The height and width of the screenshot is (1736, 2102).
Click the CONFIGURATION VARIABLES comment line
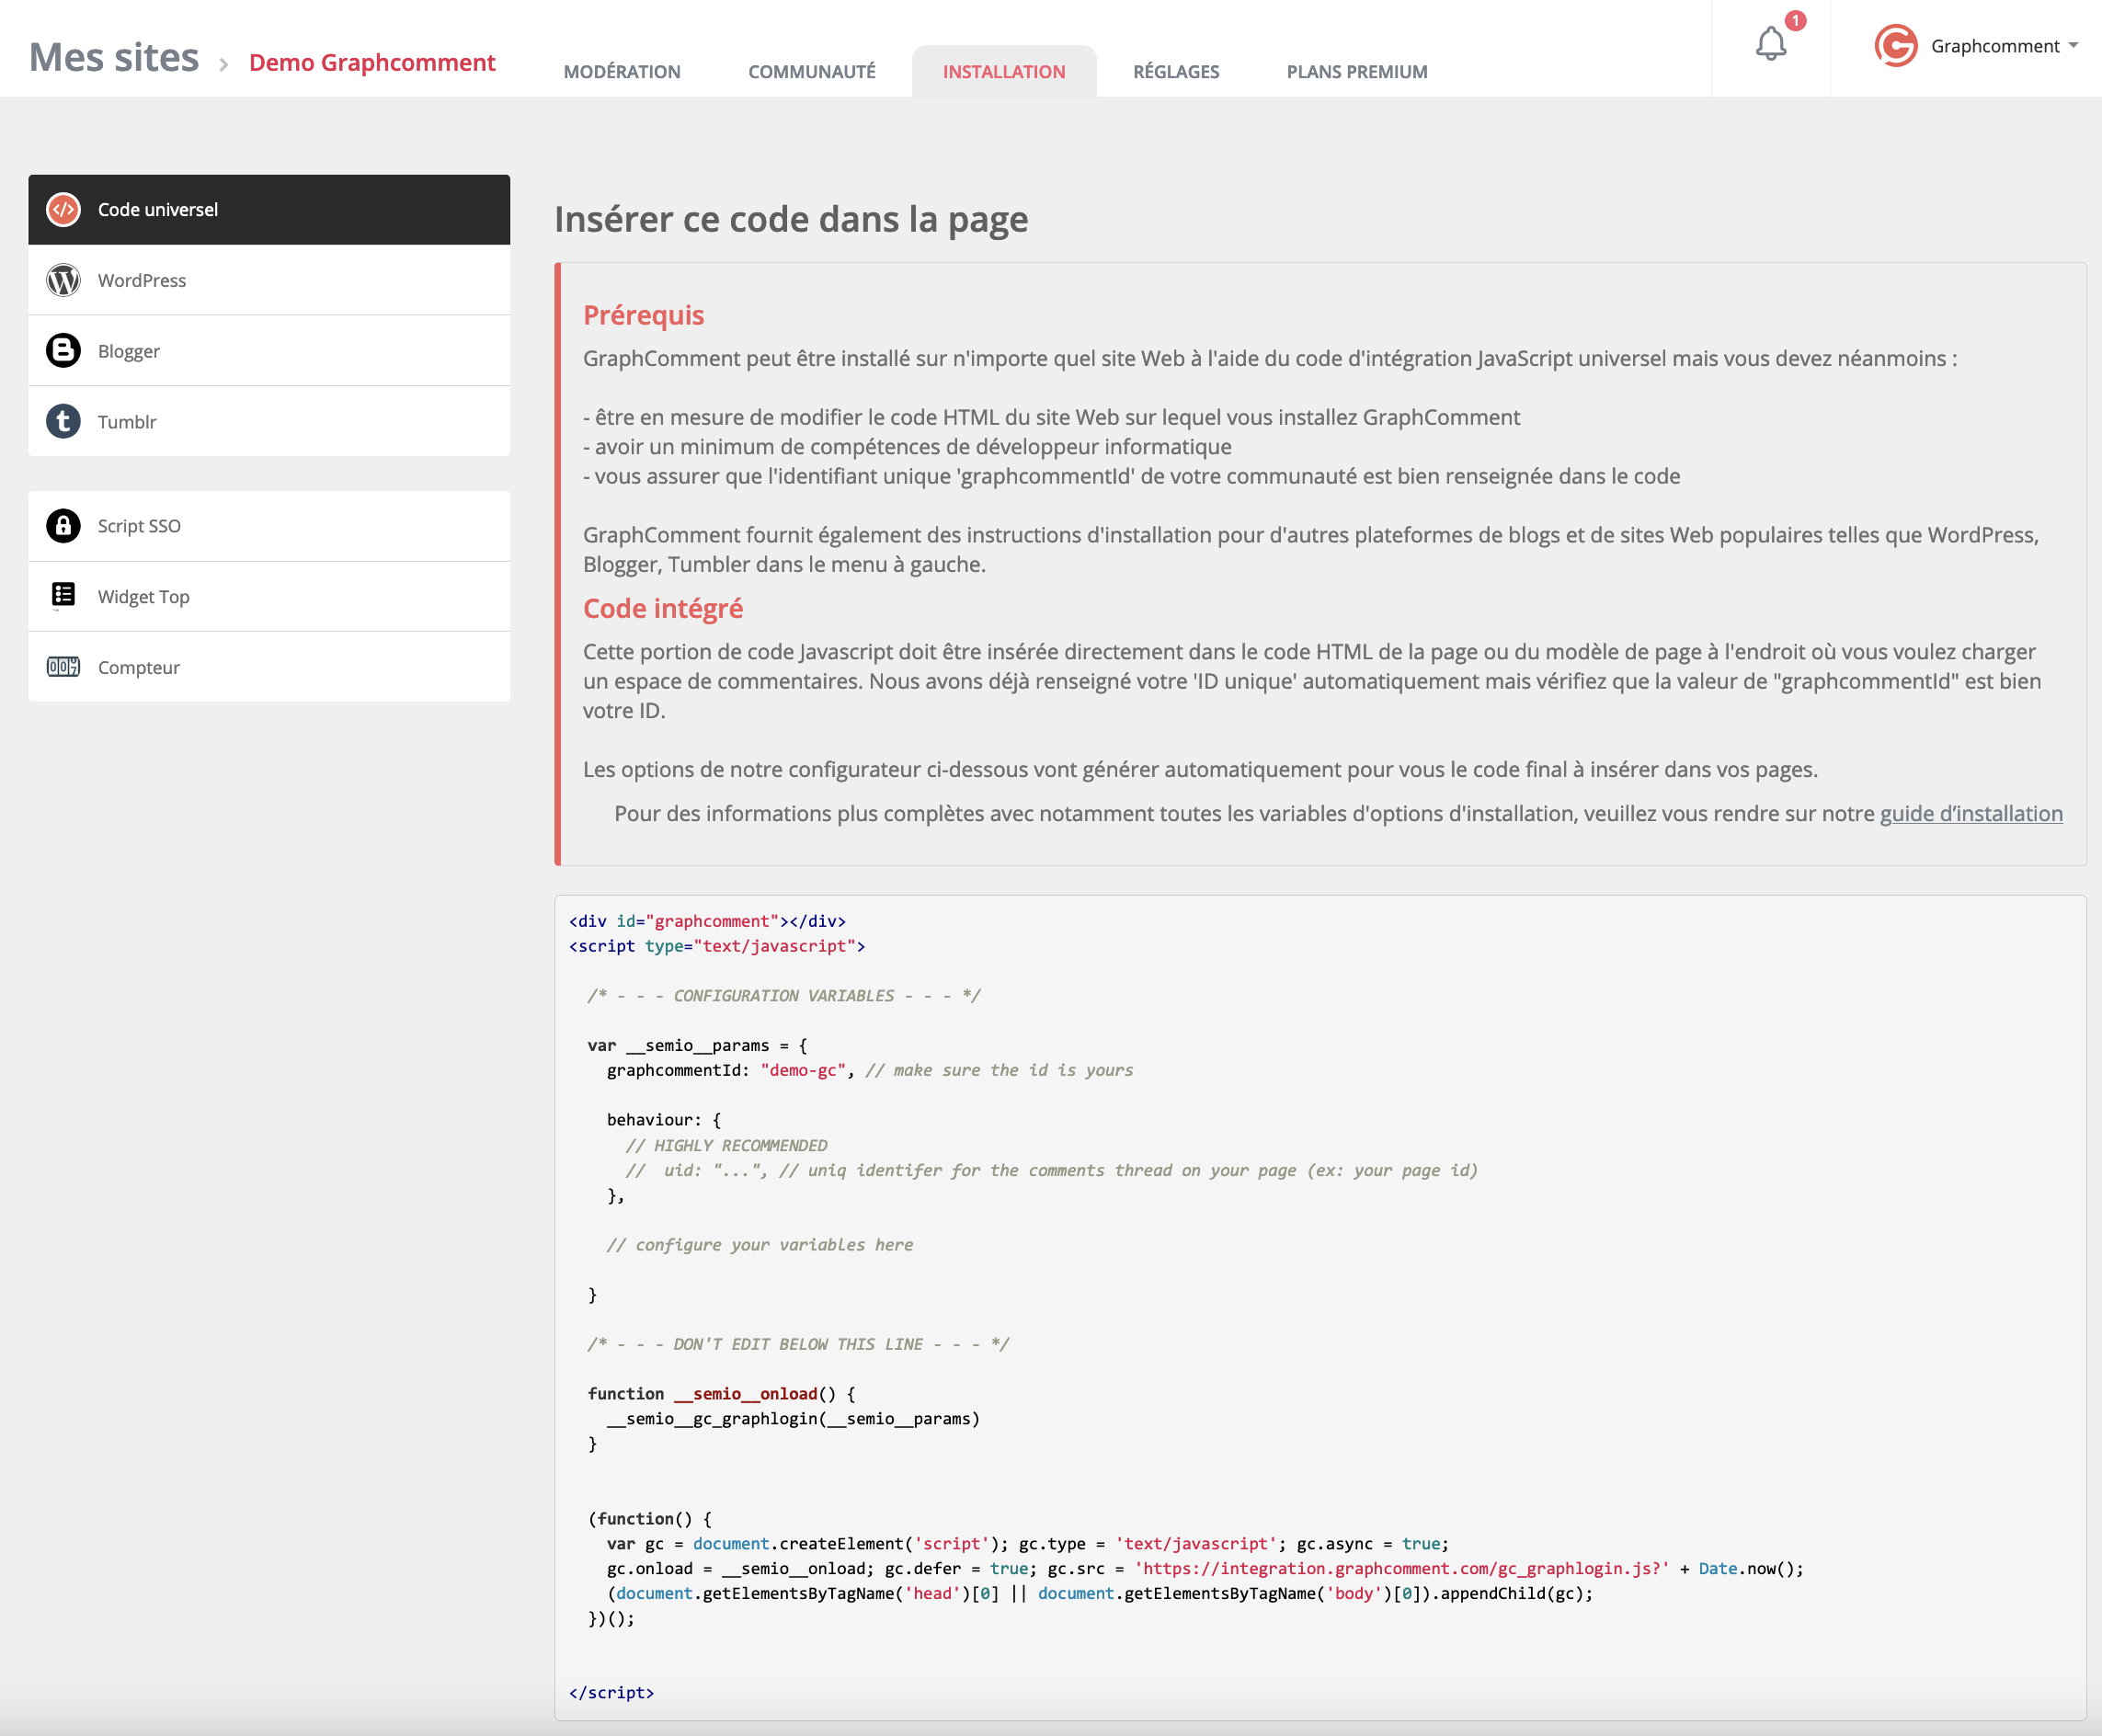coord(784,996)
